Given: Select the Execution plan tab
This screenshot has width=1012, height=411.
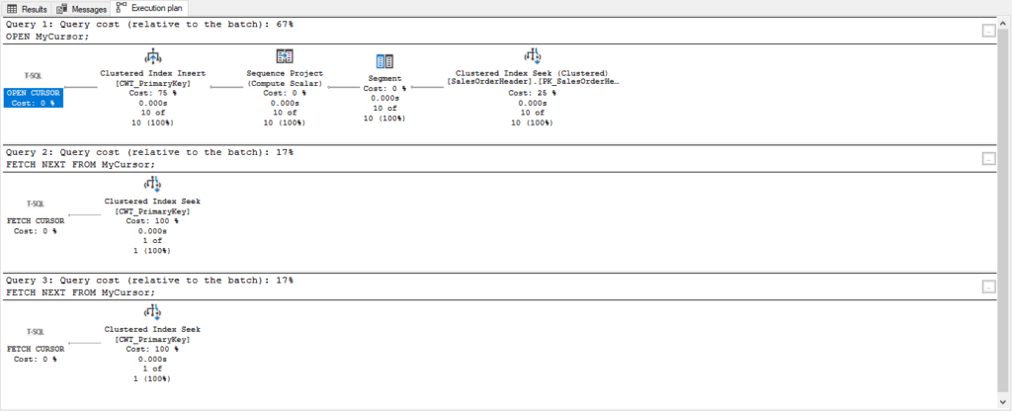Looking at the screenshot, I should pos(150,8).
